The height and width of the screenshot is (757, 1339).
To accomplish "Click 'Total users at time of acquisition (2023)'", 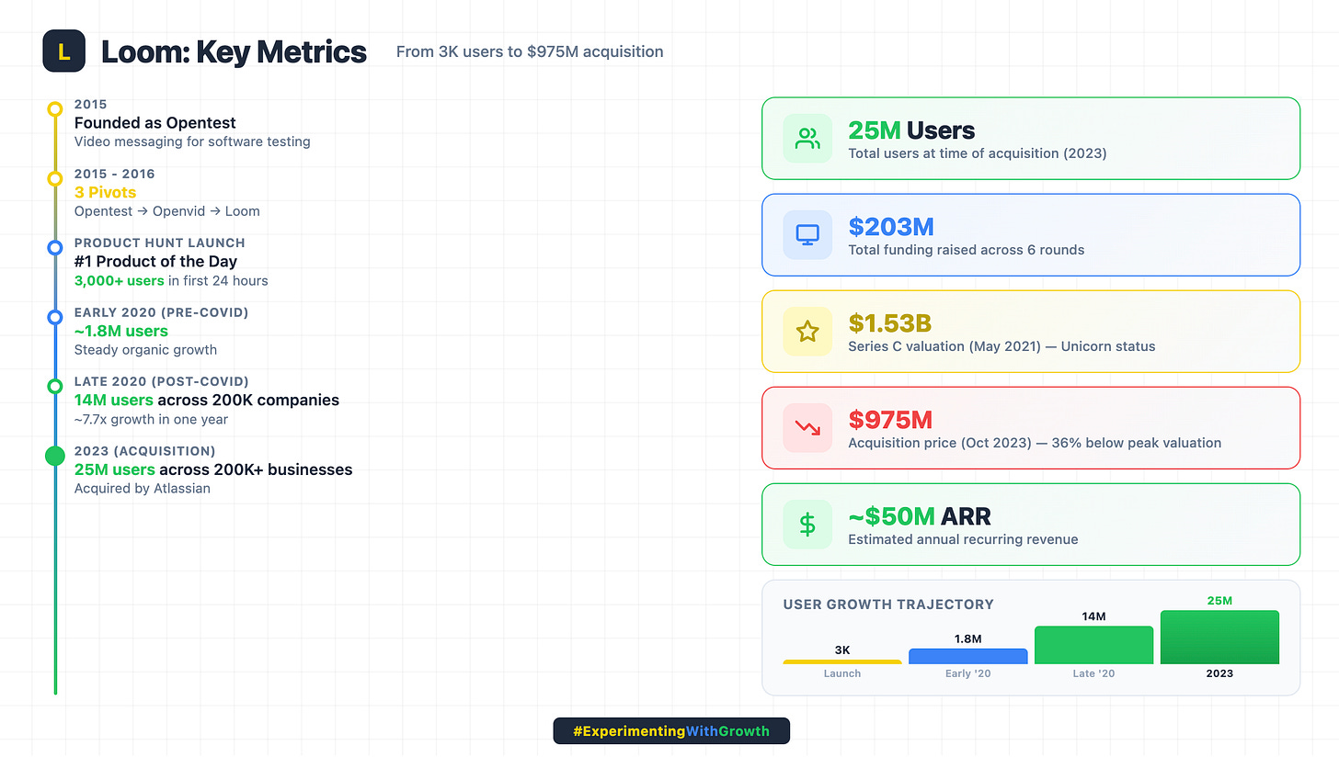I will click(978, 153).
